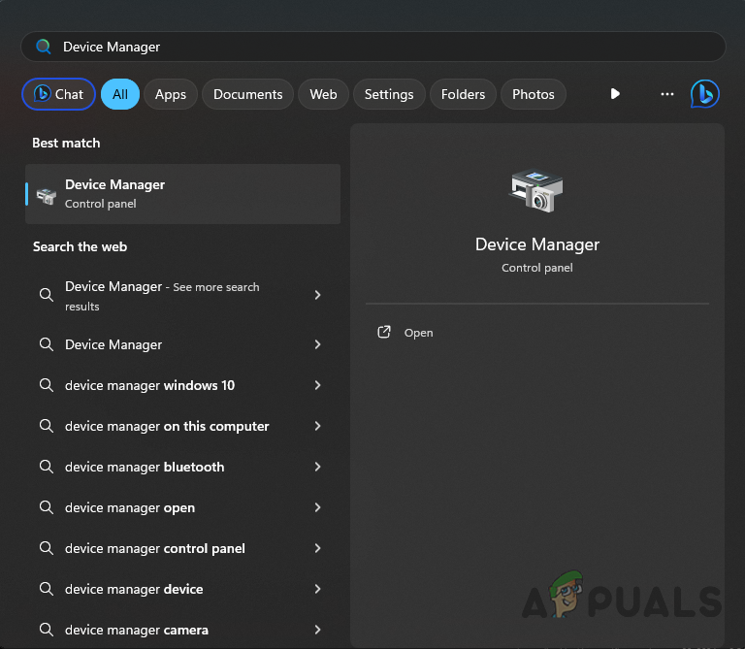Click 'device manager on this computer' suggestion text

[167, 426]
